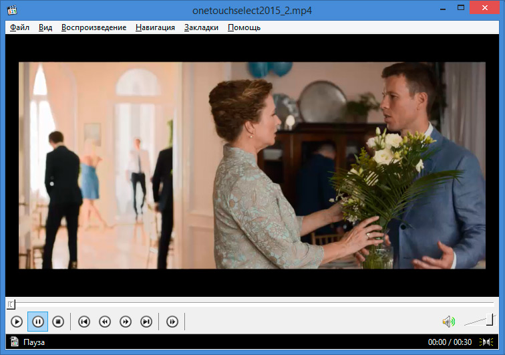
Task: Click the 00:00 / 00:30 time display
Action: coord(450,342)
